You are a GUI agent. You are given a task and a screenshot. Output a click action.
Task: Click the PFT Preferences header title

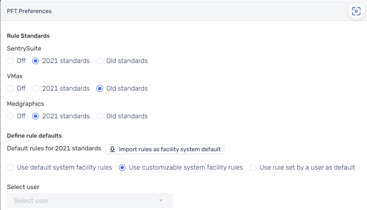point(29,11)
